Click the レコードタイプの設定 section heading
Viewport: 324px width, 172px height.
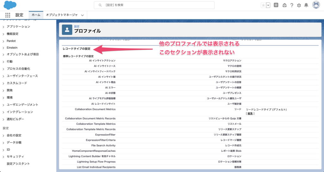77,49
